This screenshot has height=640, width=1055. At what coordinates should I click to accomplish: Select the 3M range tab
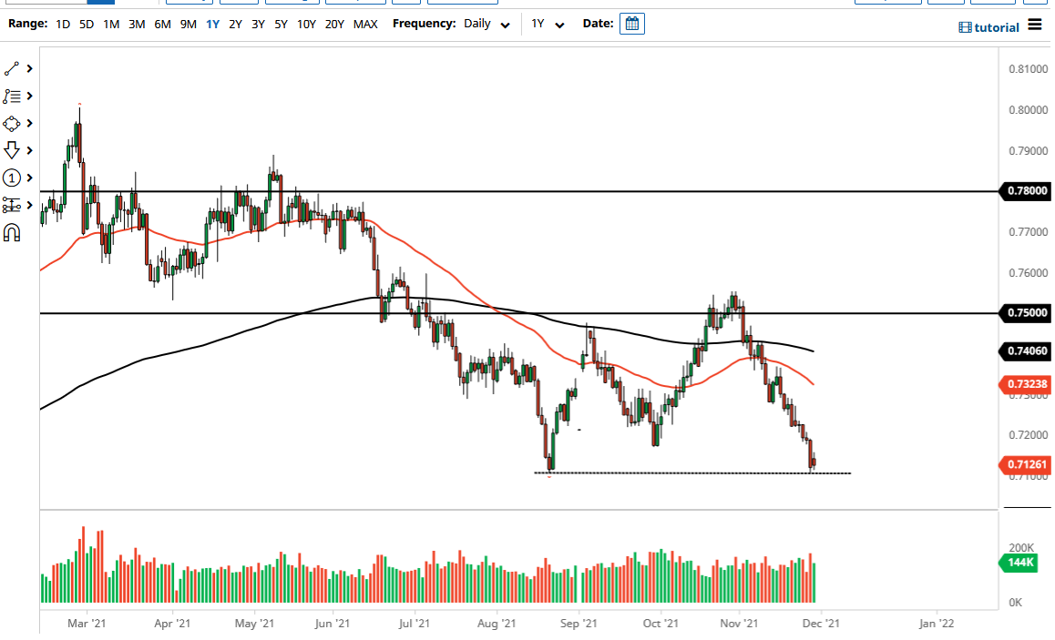click(137, 24)
